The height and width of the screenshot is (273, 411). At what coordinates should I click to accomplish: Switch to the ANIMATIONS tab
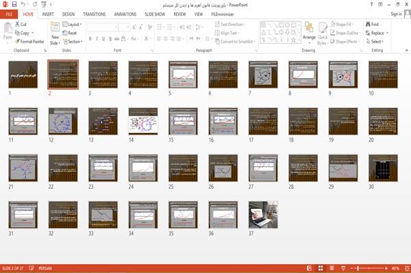point(125,14)
